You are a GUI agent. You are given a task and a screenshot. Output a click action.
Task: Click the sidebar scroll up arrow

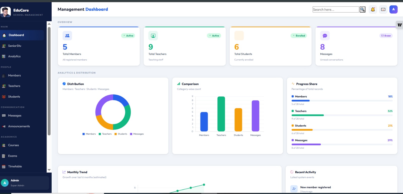point(49,24)
